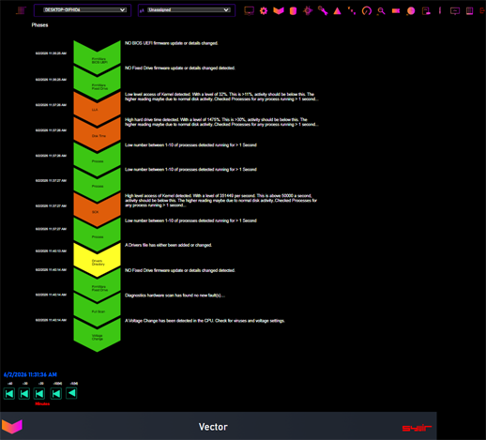Select the orange Disk Time phase chevron
This screenshot has height=440, width=486.
click(x=97, y=134)
